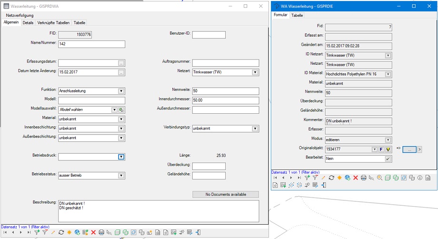Toggle the Bearbeitet checkmark box
The height and width of the screenshot is (239, 438).
[x=388, y=159]
